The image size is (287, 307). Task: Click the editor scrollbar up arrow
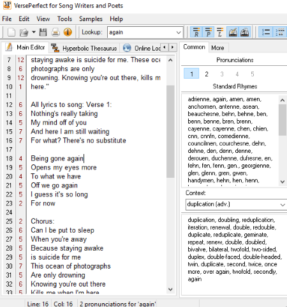coord(170,60)
